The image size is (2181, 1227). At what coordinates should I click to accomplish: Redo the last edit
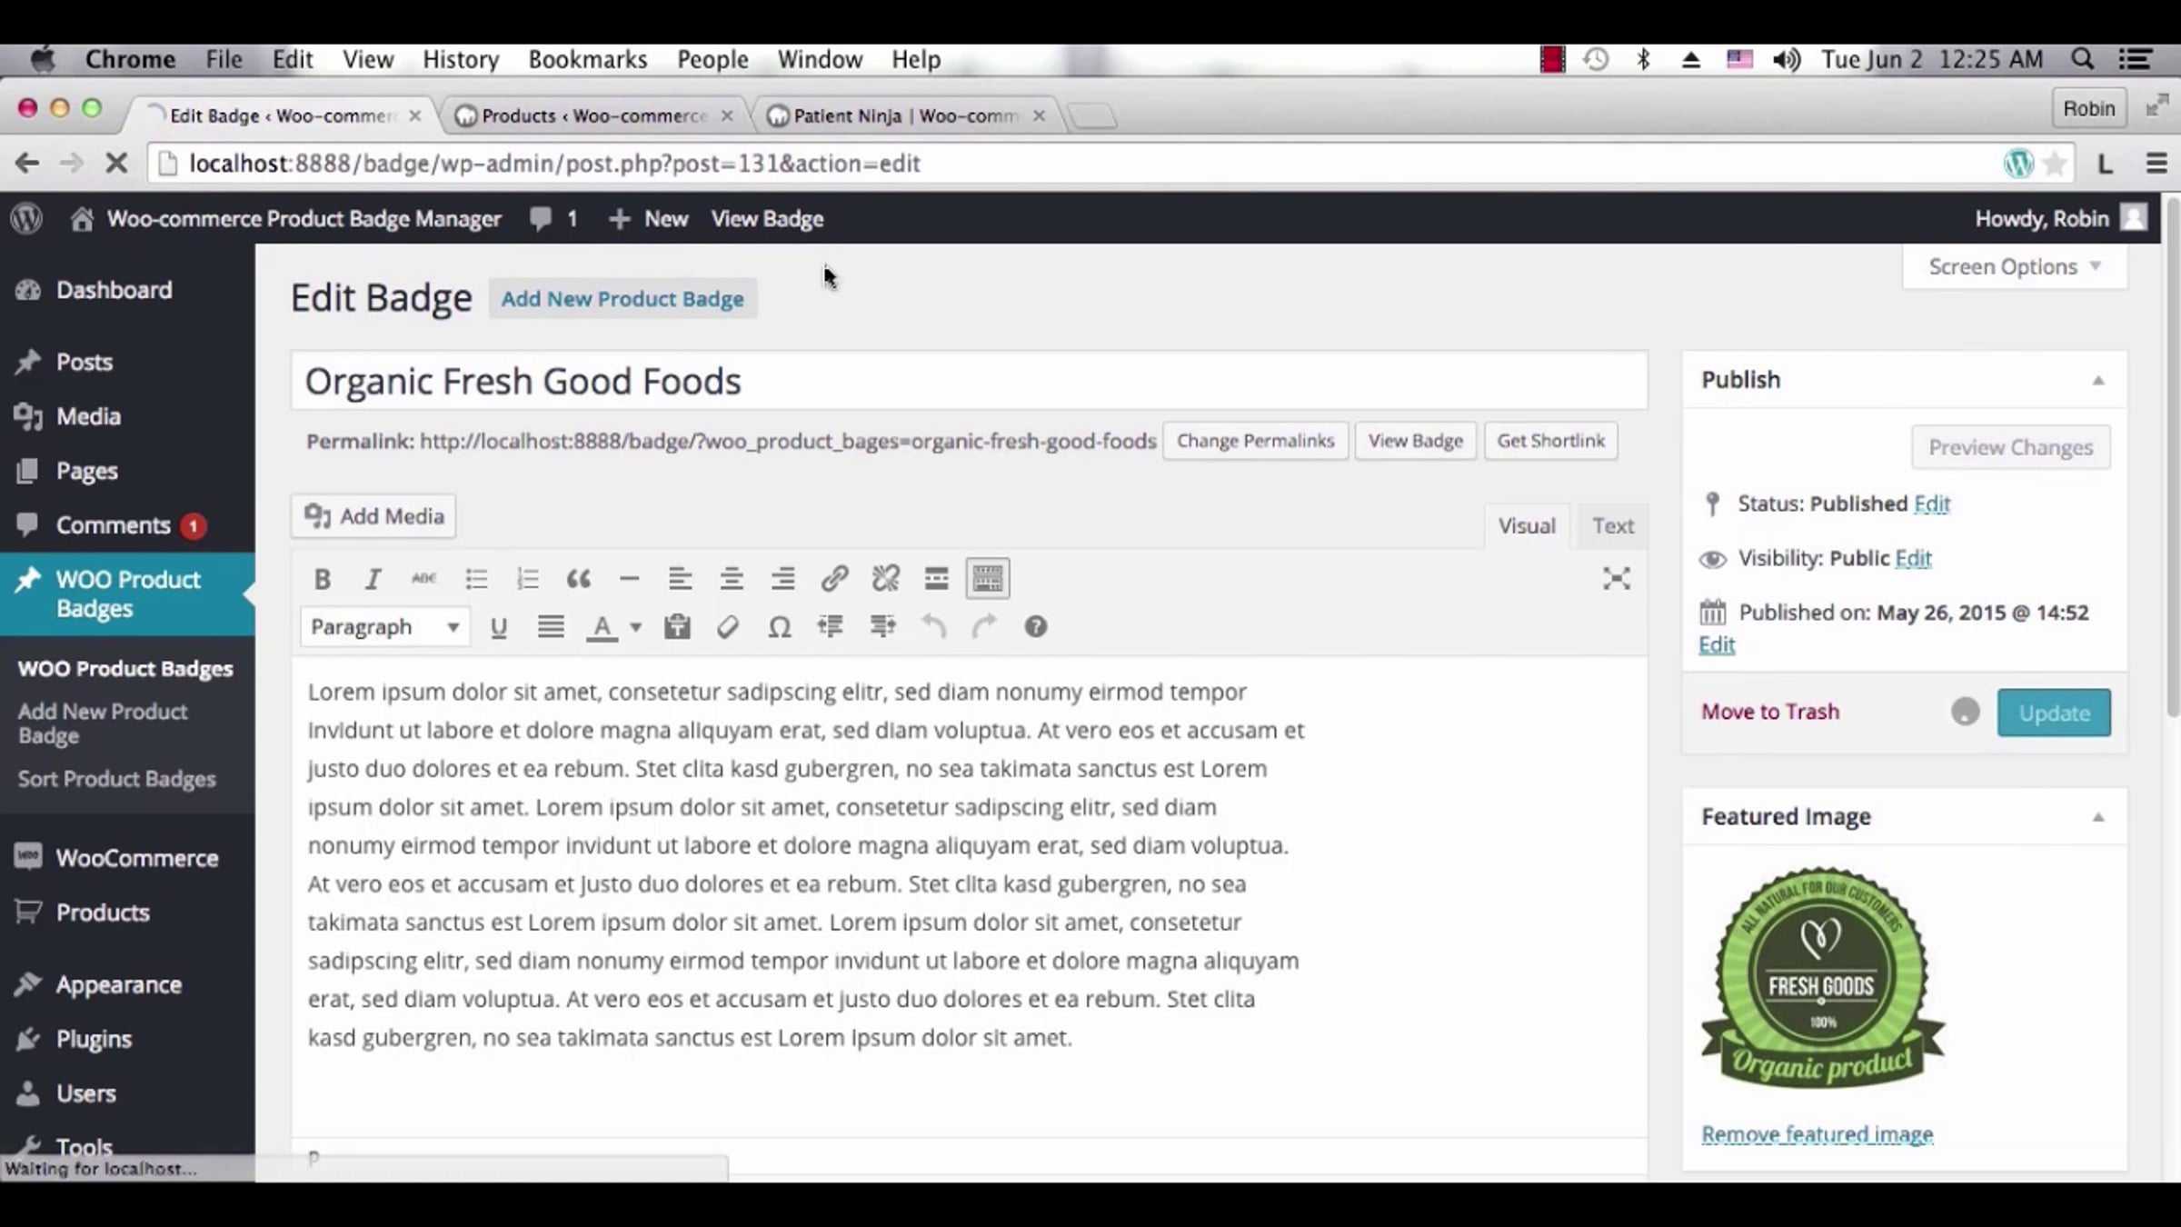pyautogui.click(x=984, y=627)
